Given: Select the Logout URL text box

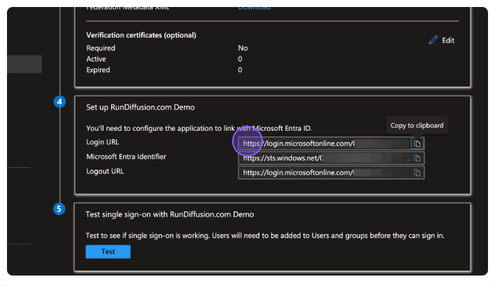Looking at the screenshot, I should pos(322,172).
